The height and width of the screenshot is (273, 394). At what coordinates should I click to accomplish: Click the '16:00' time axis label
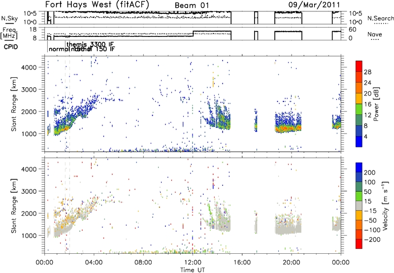[242, 263]
